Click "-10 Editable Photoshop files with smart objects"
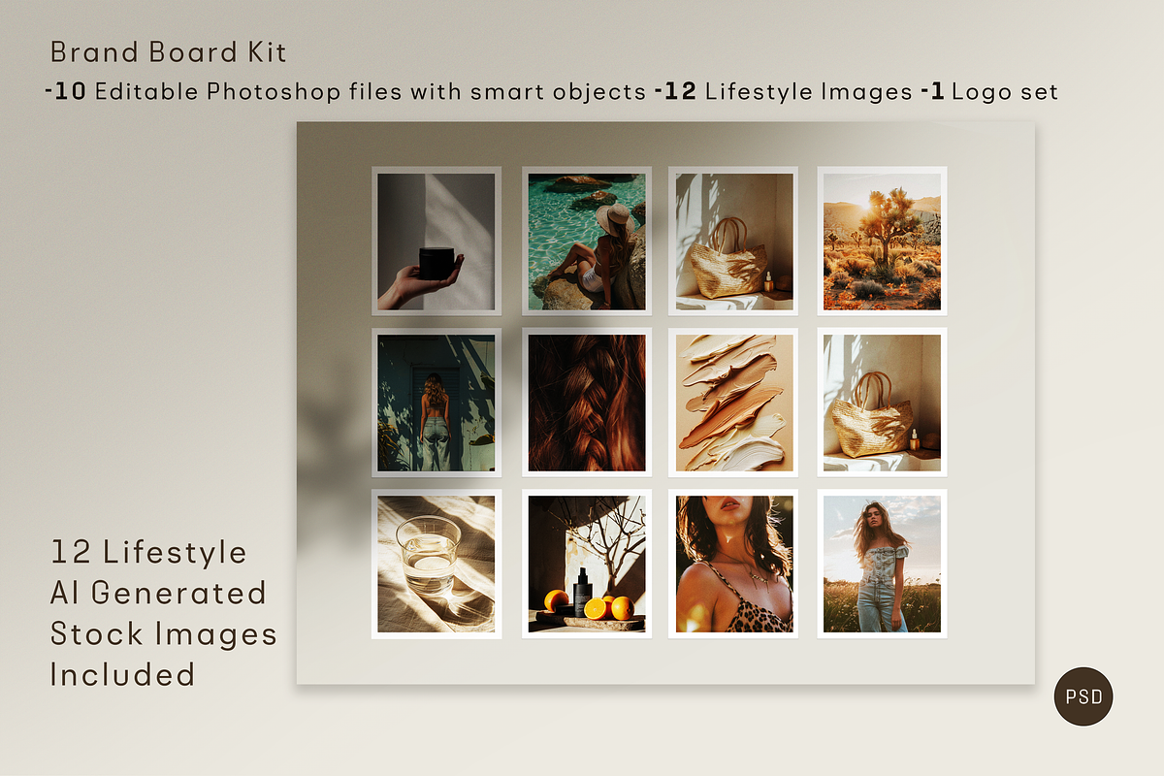Image resolution: width=1164 pixels, height=776 pixels. 345,92
